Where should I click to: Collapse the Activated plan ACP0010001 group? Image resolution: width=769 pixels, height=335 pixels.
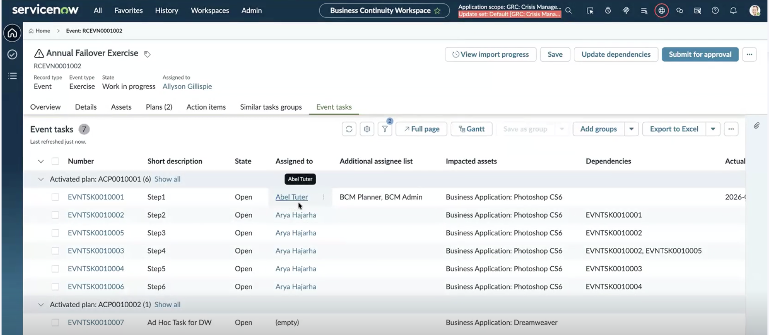tap(41, 179)
